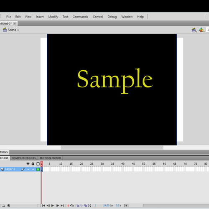Click the Delete layer trash icon

(8, 206)
